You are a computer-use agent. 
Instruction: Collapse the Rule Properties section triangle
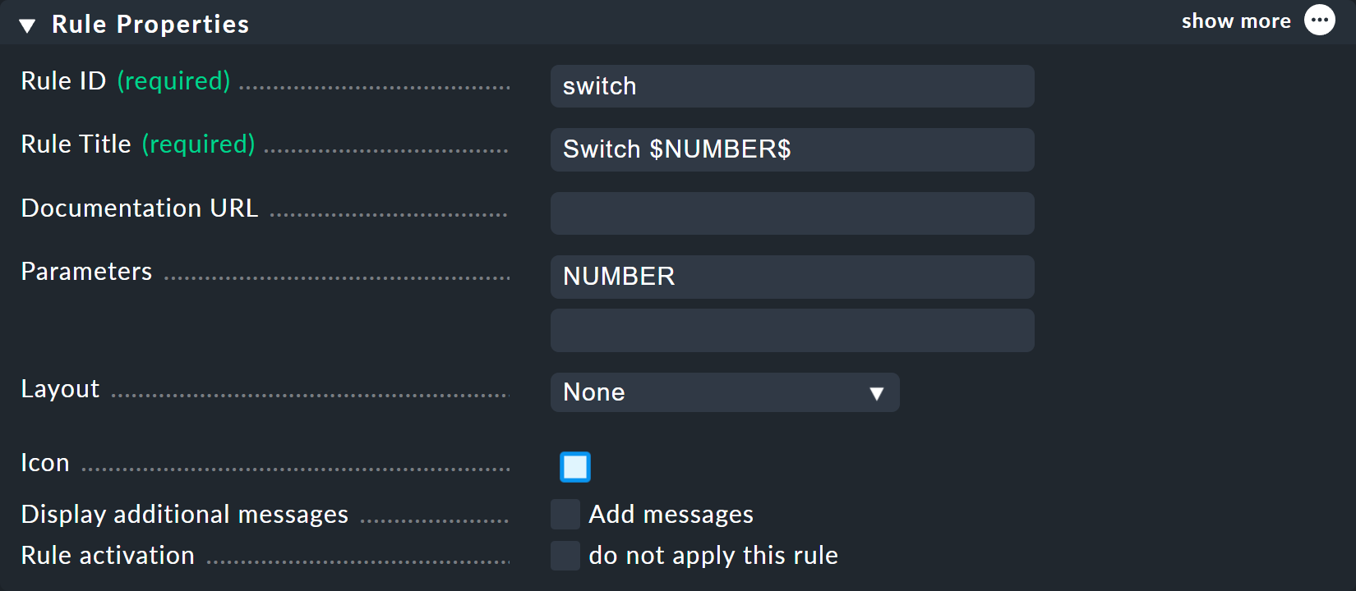click(26, 25)
